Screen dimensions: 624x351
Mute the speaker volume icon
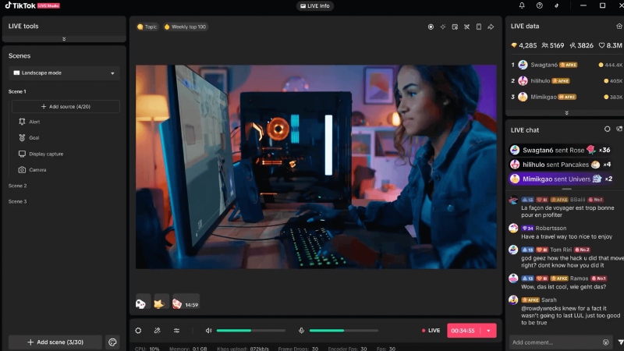[x=208, y=331]
